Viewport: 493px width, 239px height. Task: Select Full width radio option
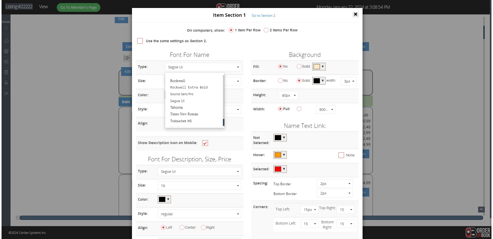point(280,109)
